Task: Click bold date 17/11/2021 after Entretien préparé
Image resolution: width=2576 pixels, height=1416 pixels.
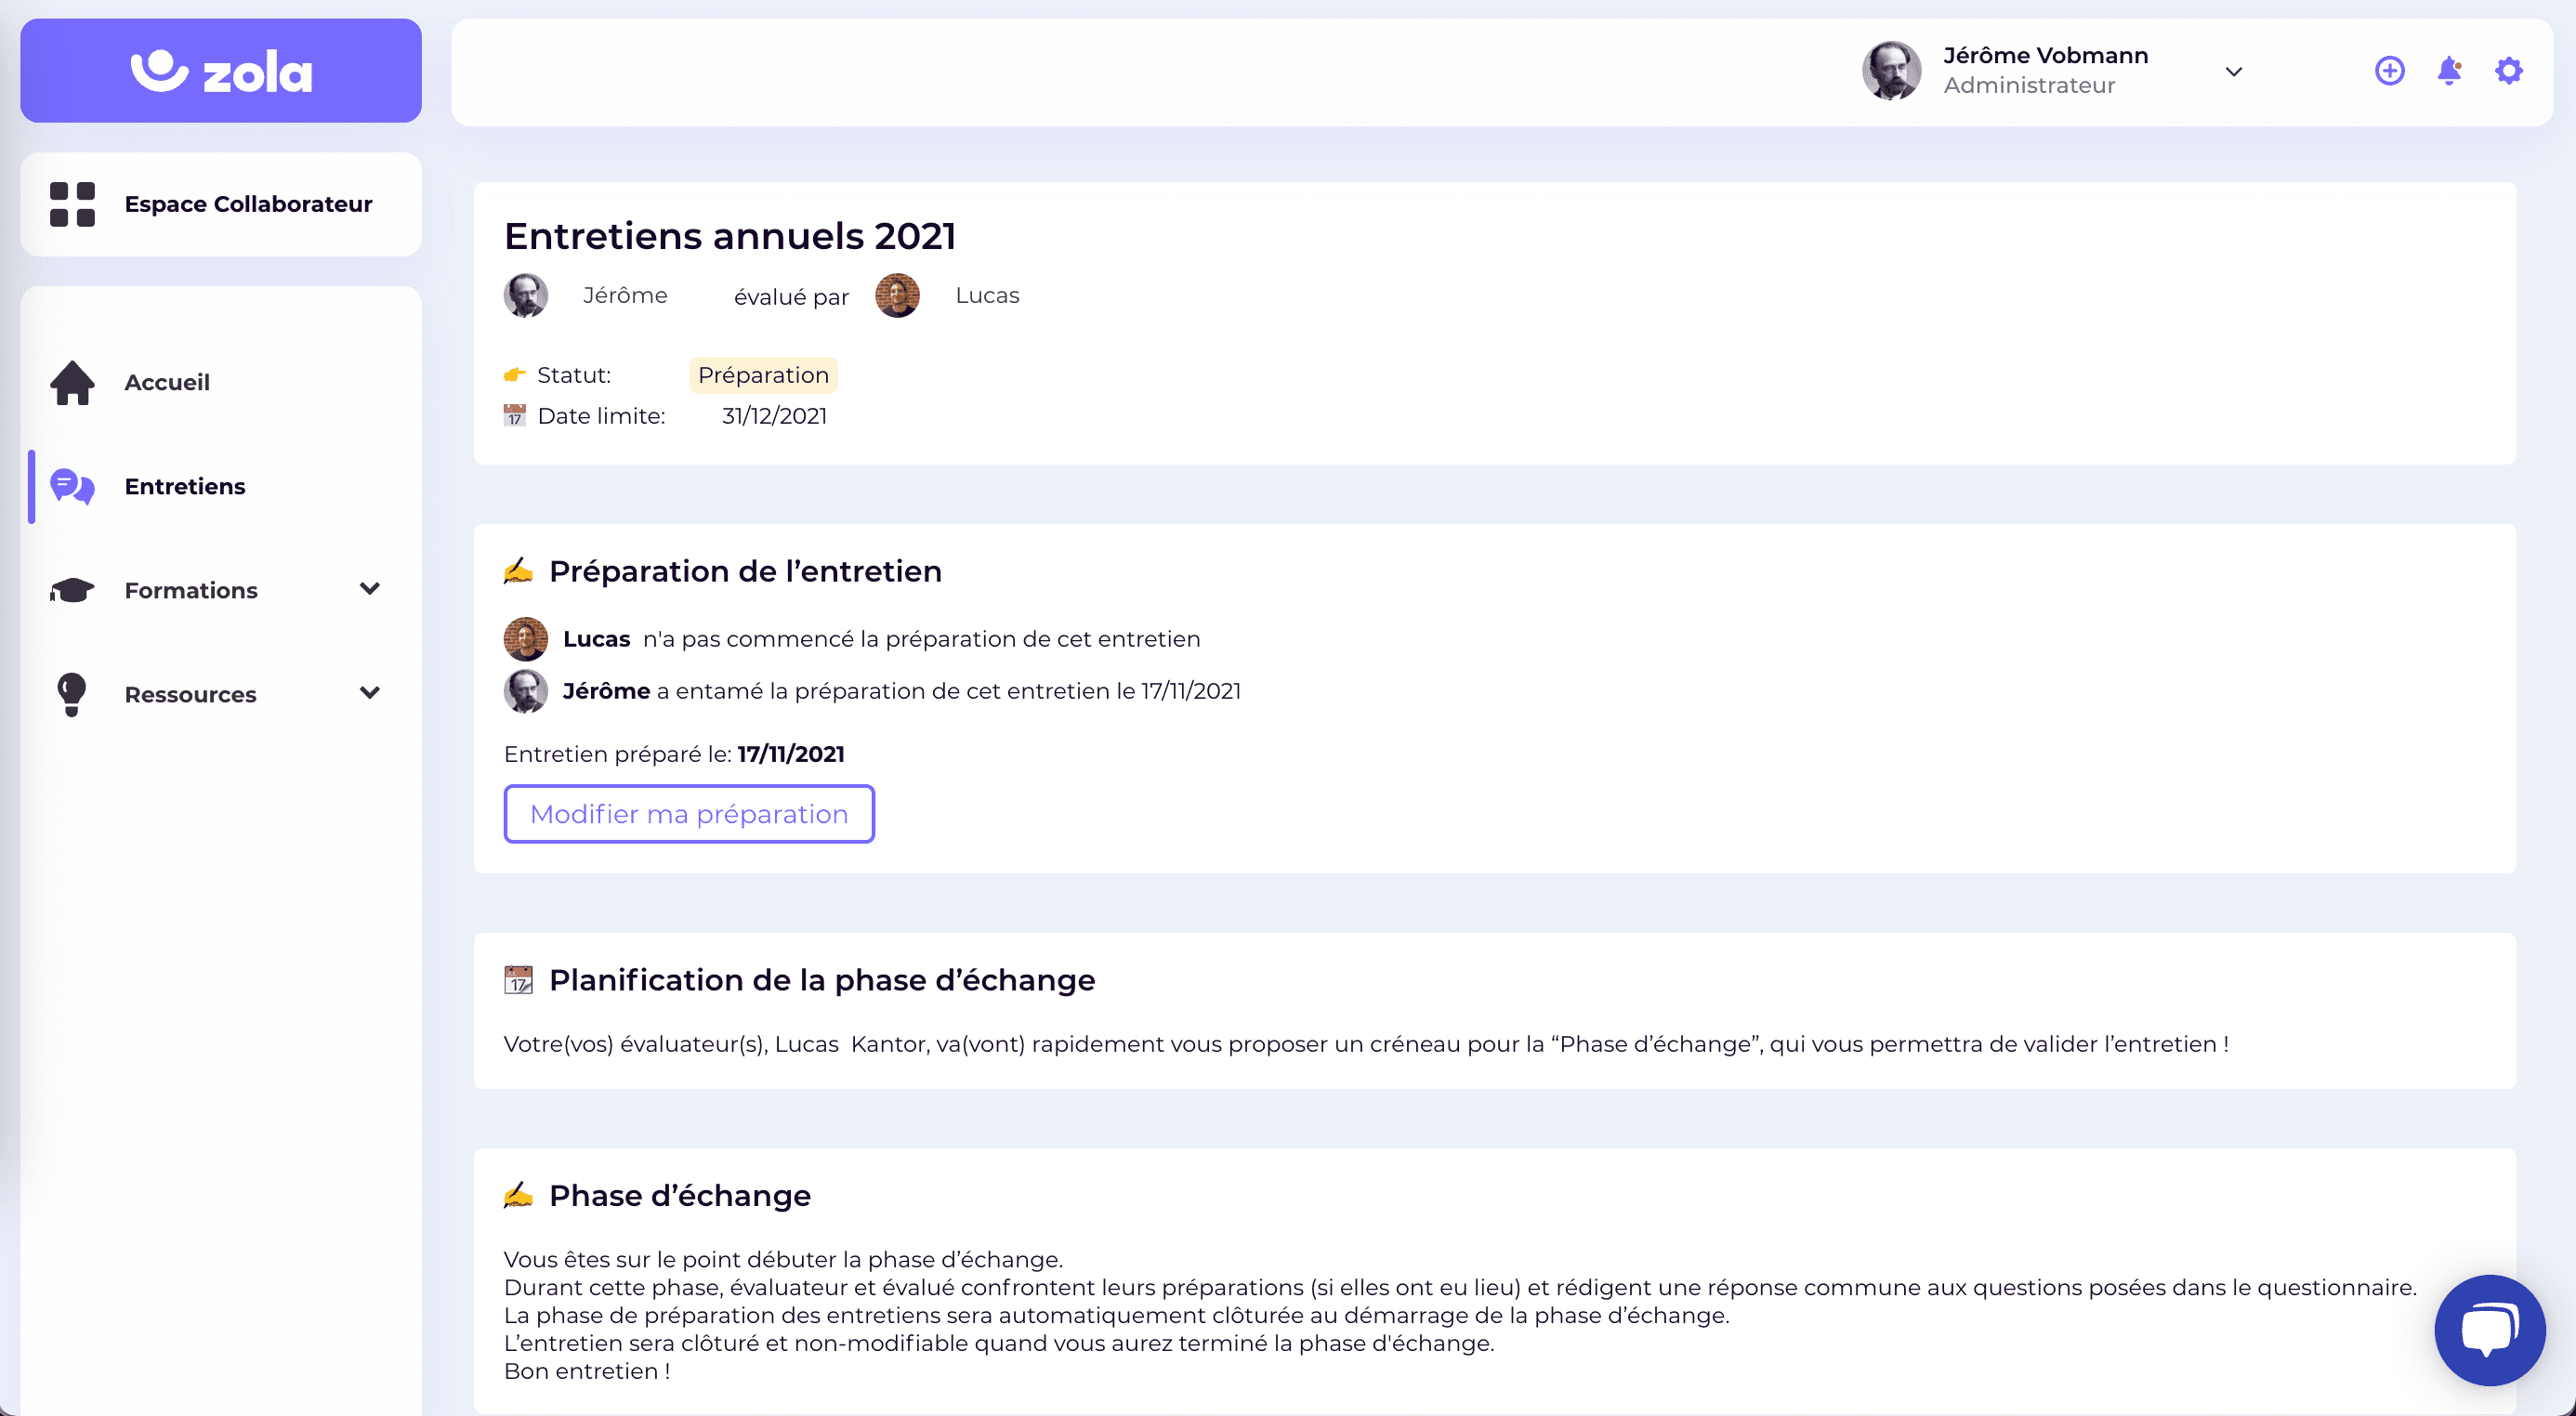Action: point(791,754)
